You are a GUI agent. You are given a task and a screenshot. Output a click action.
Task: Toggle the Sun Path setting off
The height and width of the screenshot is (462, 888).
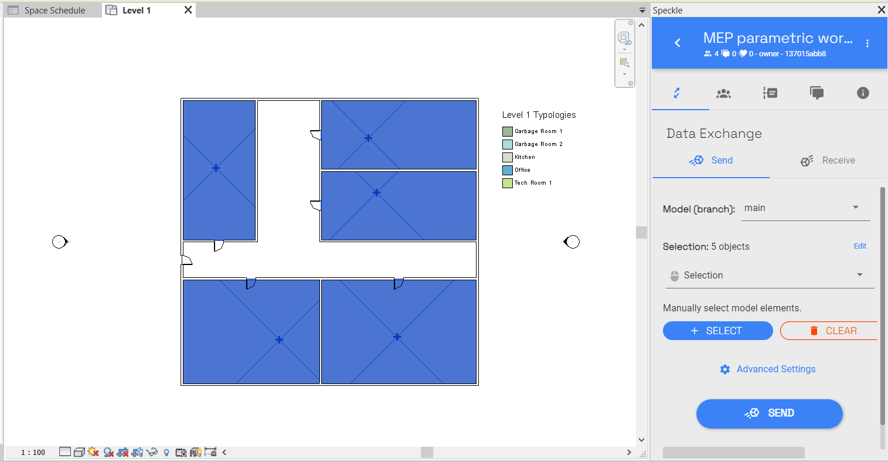92,452
